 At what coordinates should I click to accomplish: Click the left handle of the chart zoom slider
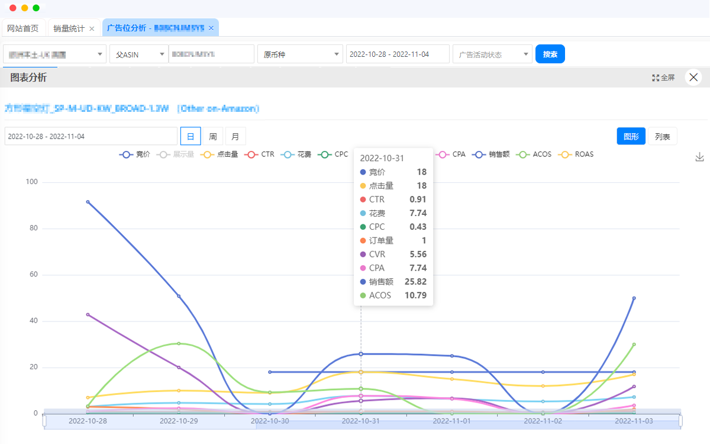pos(44,421)
